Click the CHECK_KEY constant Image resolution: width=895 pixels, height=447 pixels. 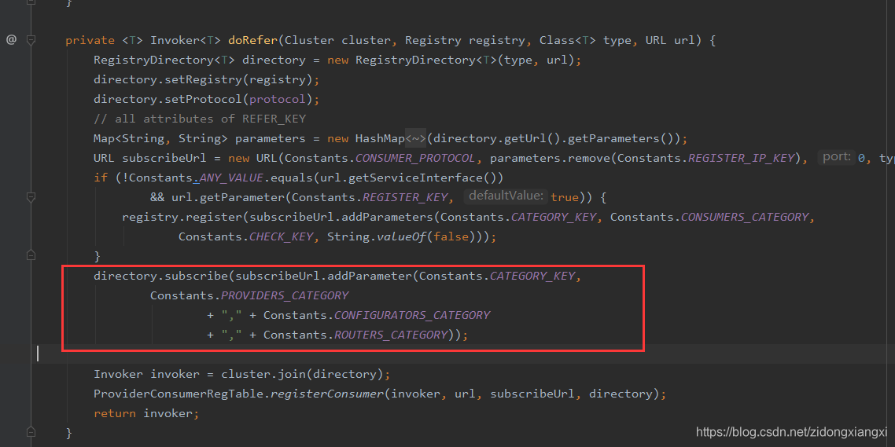click(x=281, y=236)
